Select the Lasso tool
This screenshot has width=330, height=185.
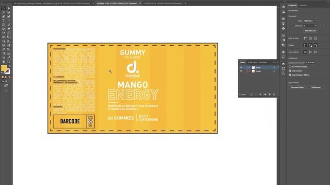[x=9, y=12]
